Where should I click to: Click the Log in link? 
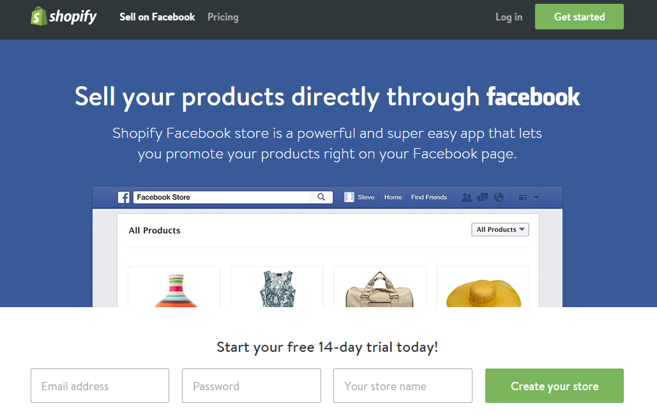click(508, 17)
